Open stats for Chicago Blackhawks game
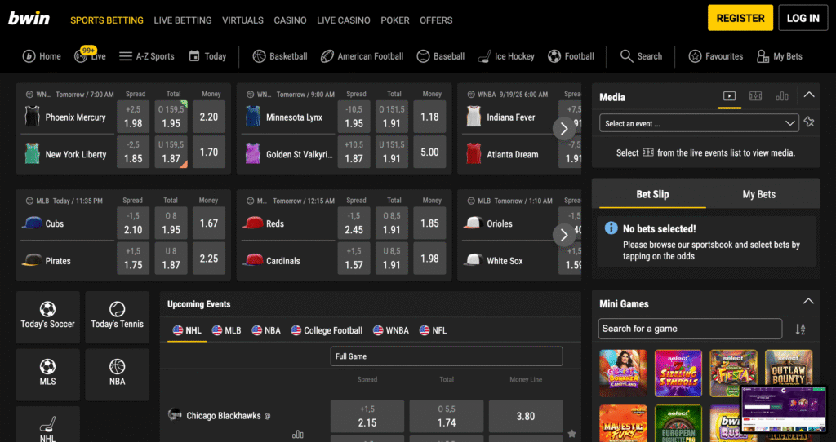This screenshot has height=442, width=836. 297,435
